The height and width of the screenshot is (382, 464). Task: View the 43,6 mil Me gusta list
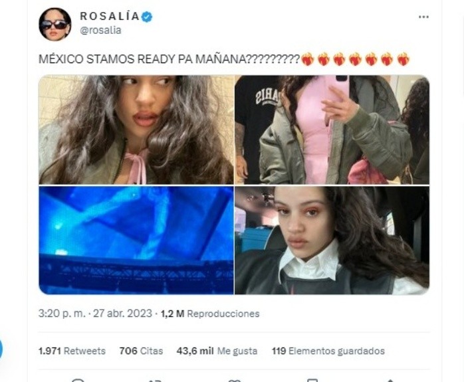click(217, 351)
